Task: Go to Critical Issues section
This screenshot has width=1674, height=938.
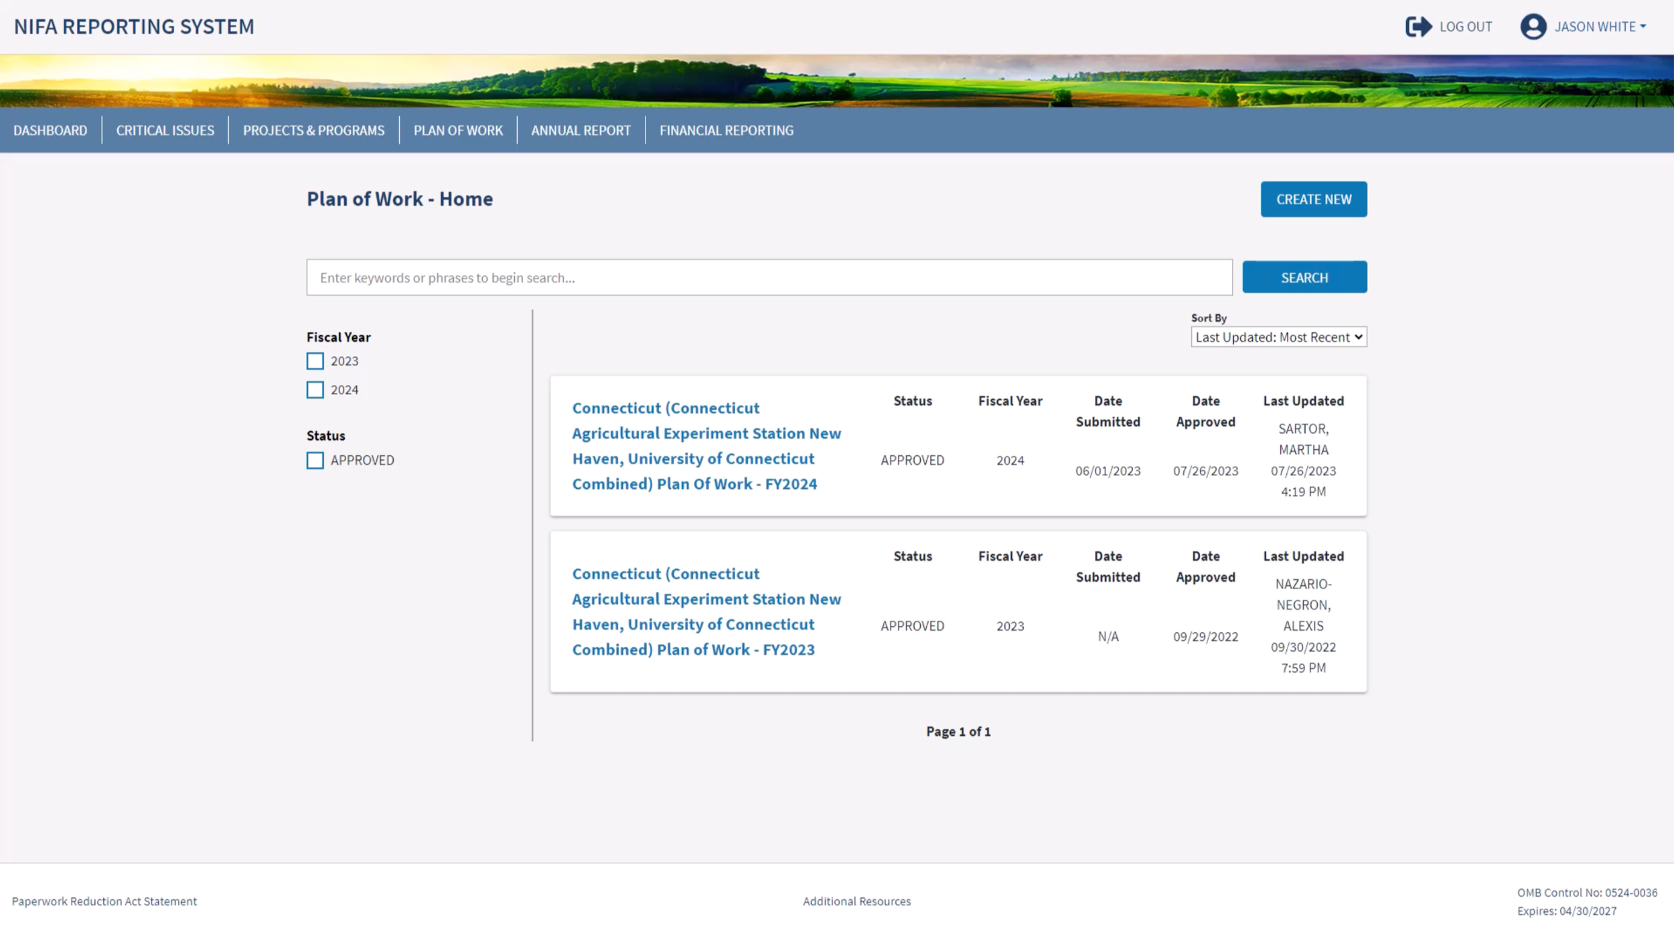Action: coord(165,131)
